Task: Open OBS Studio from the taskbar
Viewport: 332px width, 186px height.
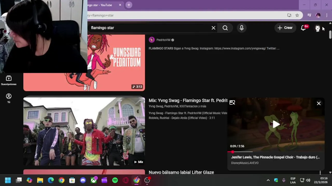Action: click(147, 180)
